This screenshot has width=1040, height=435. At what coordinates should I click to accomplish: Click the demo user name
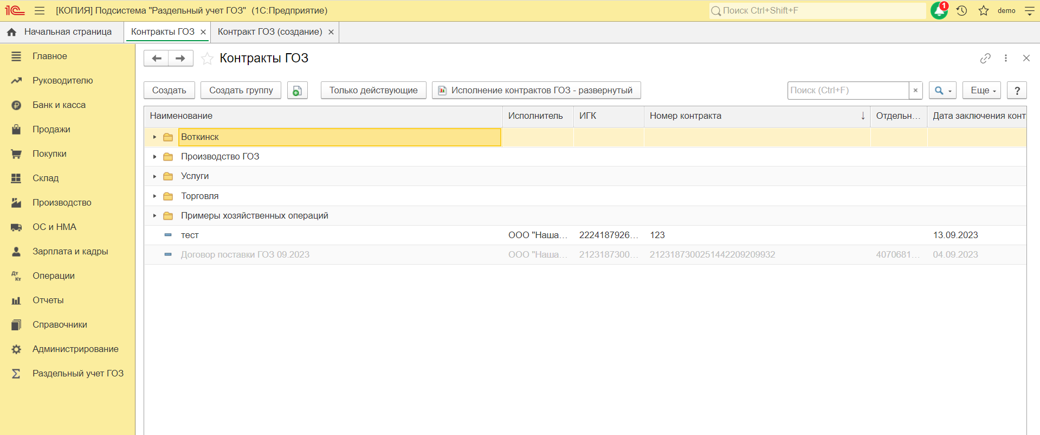pos(1006,11)
